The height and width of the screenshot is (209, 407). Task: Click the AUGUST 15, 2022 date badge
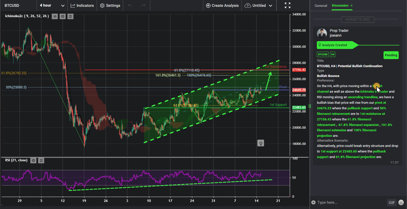pos(358,19)
